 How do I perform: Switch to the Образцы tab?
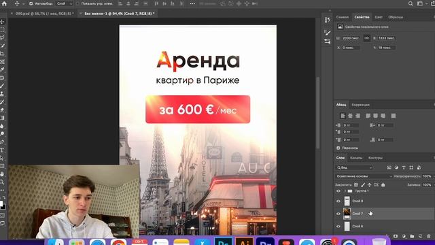point(396,17)
